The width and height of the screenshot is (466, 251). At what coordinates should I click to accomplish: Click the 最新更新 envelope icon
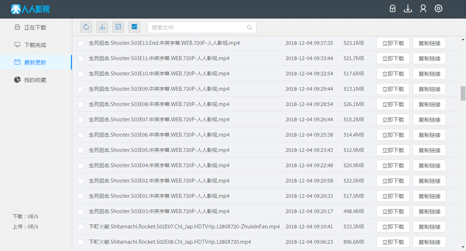17,62
